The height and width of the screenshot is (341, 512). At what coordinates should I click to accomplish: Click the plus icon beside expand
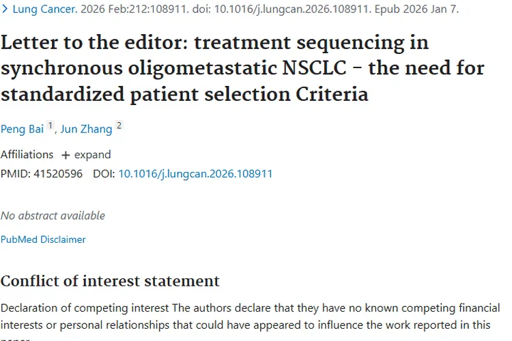(x=66, y=155)
